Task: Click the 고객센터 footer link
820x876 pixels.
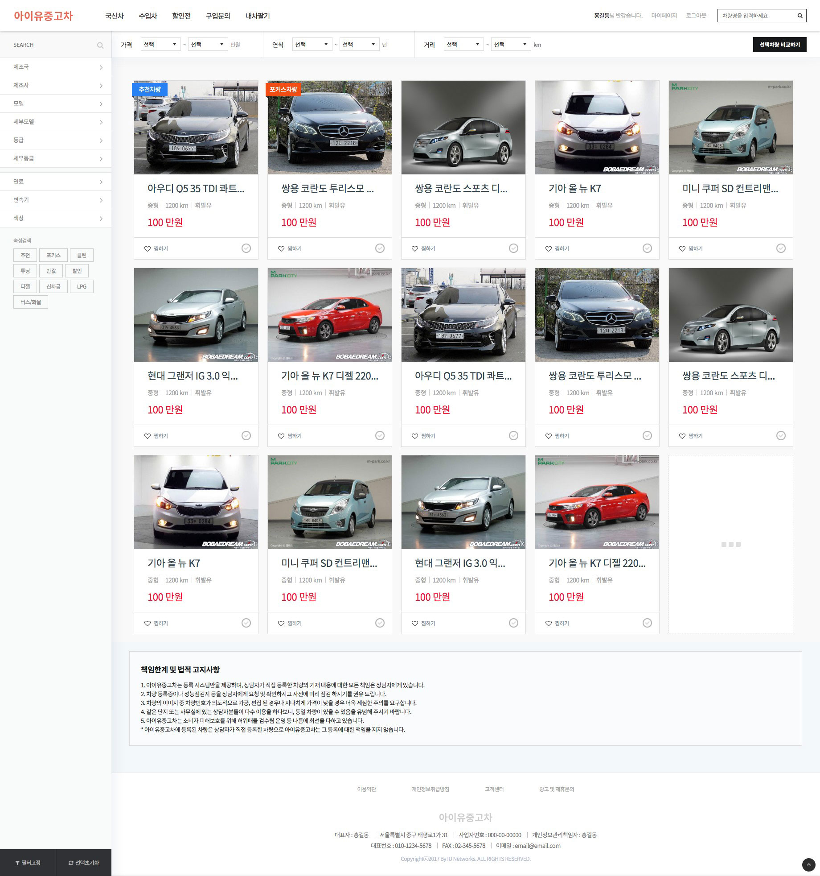Action: pos(494,789)
